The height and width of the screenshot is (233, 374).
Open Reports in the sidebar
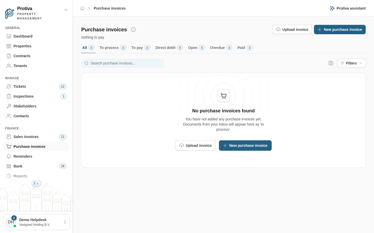[x=36, y=176]
